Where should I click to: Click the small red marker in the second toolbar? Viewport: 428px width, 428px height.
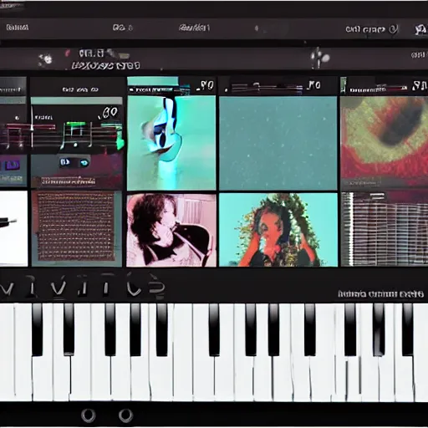pos(67,53)
